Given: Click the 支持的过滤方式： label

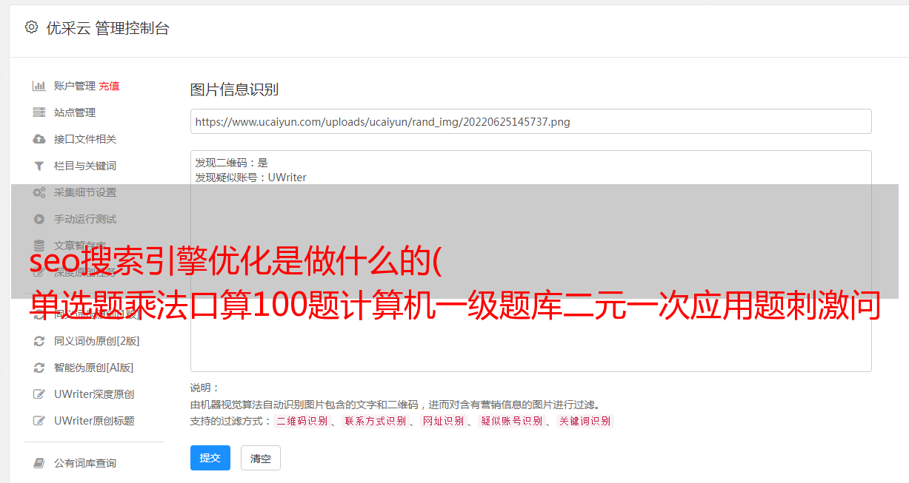Looking at the screenshot, I should 231,421.
